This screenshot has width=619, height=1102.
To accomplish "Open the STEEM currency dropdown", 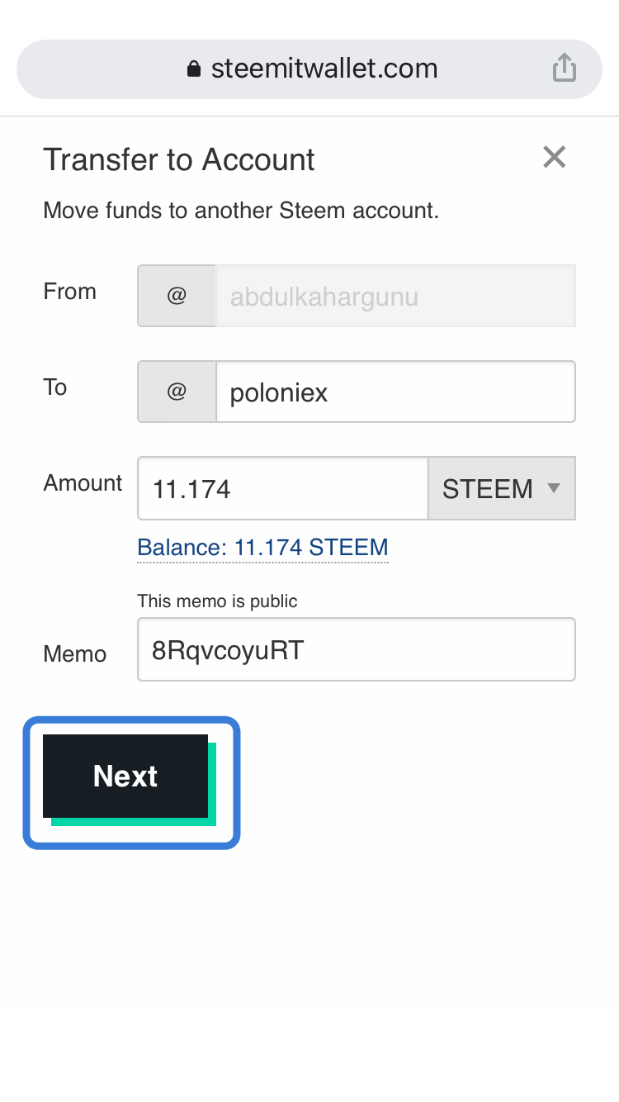I will click(502, 488).
